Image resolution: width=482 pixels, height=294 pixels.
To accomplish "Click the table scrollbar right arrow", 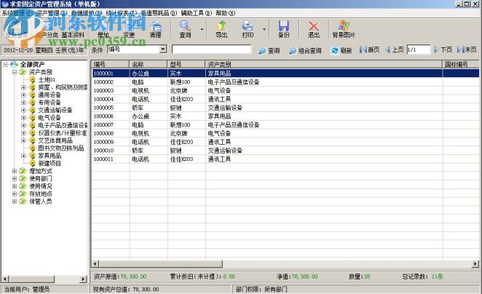I will click(475, 264).
